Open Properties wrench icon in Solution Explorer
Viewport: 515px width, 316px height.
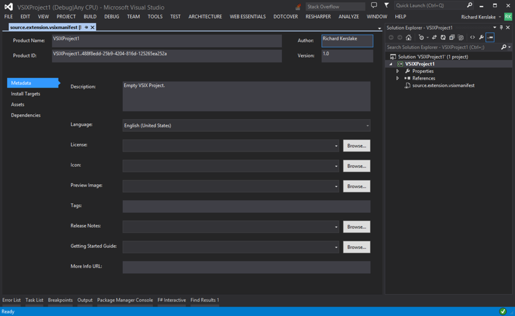click(482, 37)
